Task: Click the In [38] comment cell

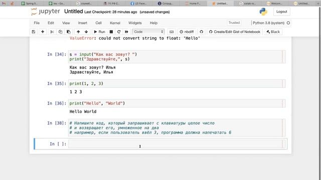Action: coord(177,128)
